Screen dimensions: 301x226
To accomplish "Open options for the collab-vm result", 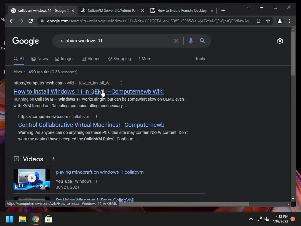I will [x=96, y=117].
